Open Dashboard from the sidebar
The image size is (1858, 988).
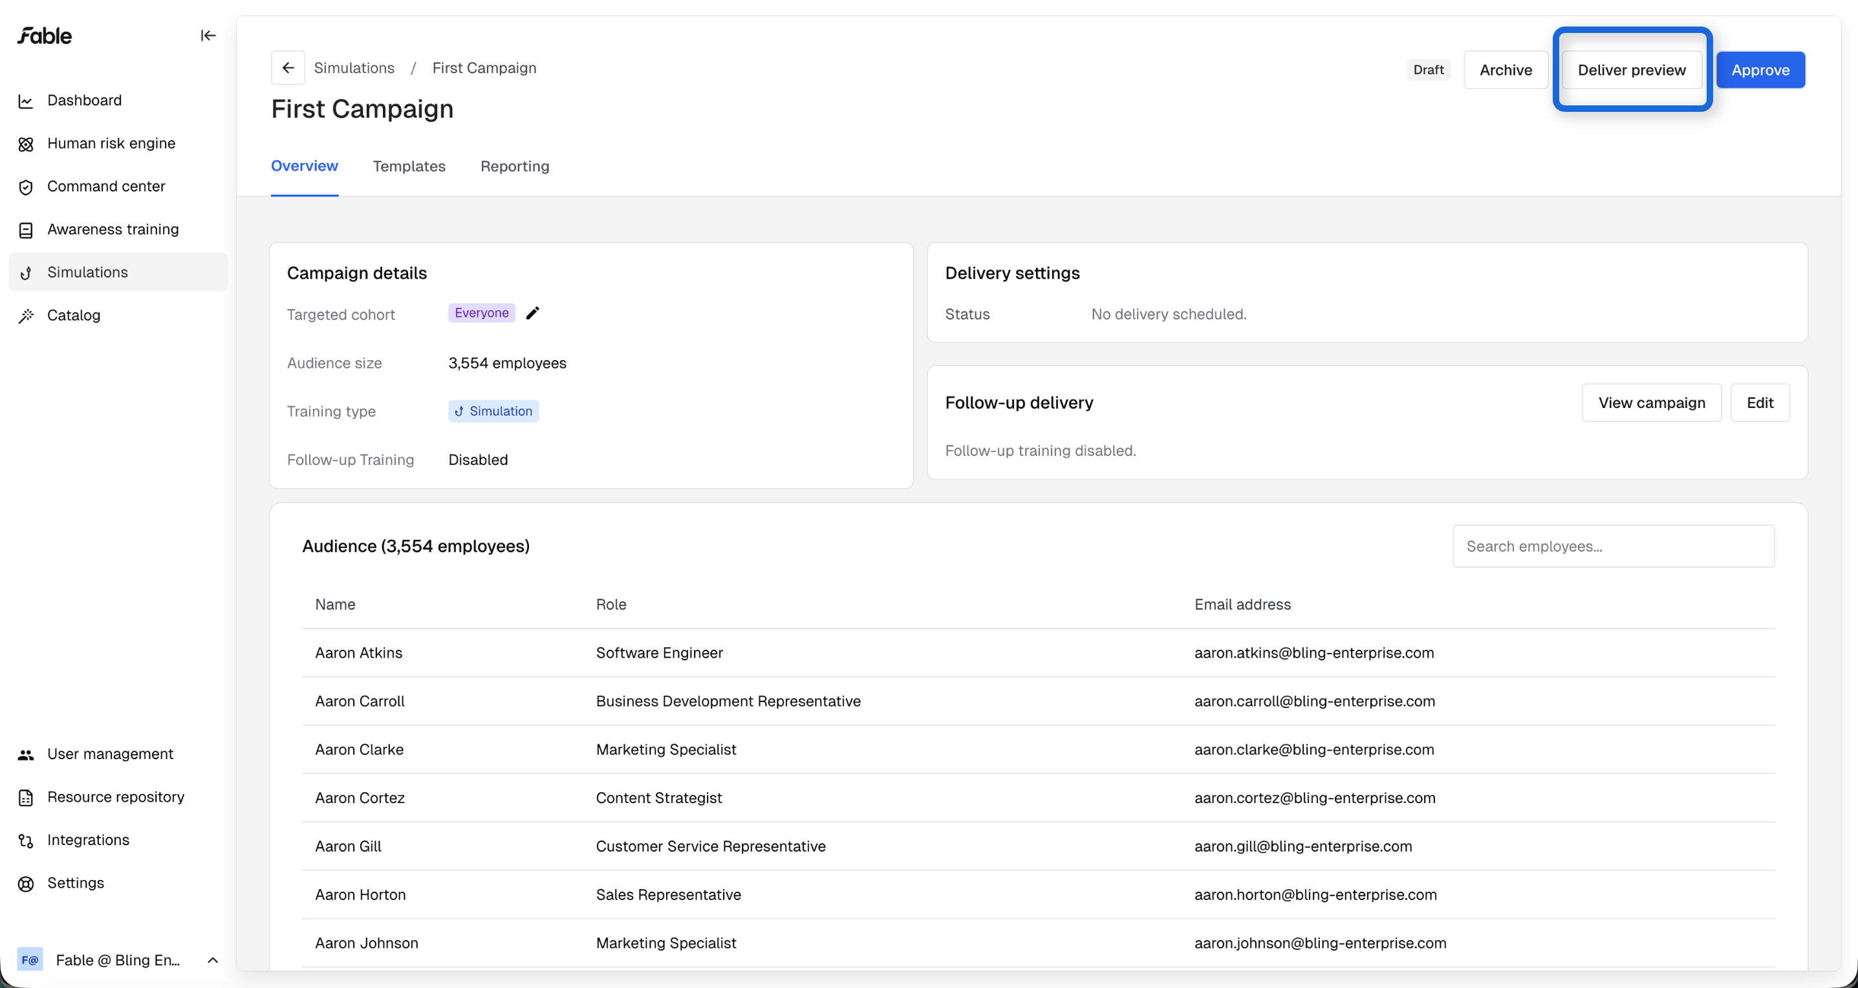coord(118,100)
